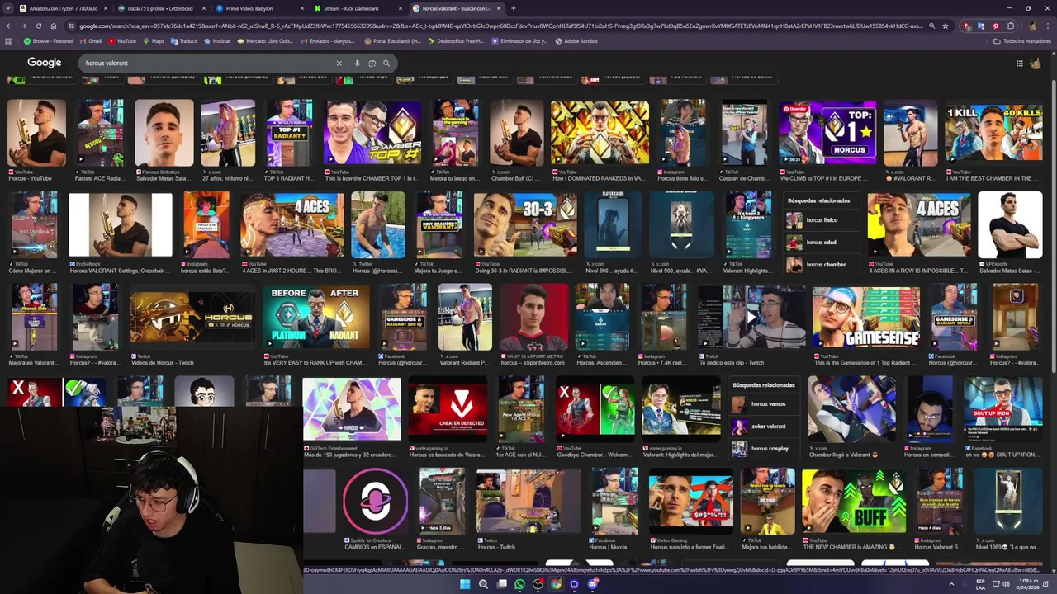Image resolution: width=1057 pixels, height=594 pixels.
Task: Open the volume control in system tray
Action: (x=1006, y=584)
